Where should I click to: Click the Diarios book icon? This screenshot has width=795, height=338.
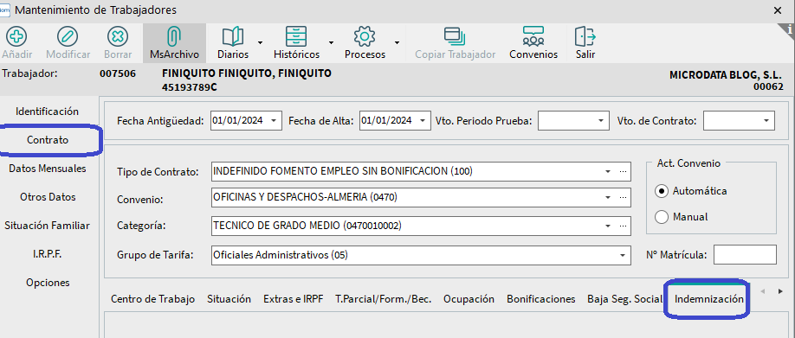click(233, 36)
